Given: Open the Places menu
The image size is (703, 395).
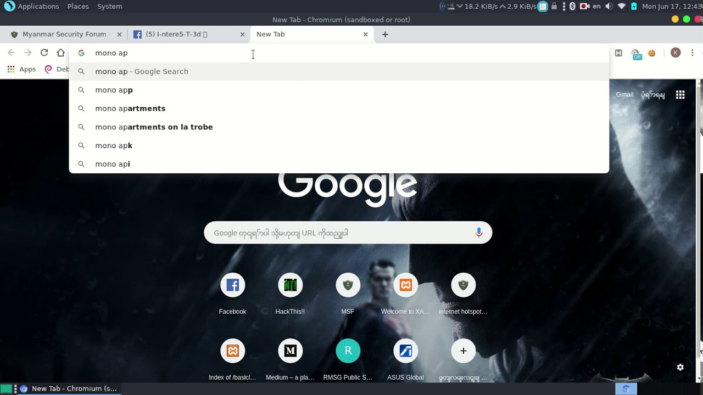Looking at the screenshot, I should [x=78, y=7].
